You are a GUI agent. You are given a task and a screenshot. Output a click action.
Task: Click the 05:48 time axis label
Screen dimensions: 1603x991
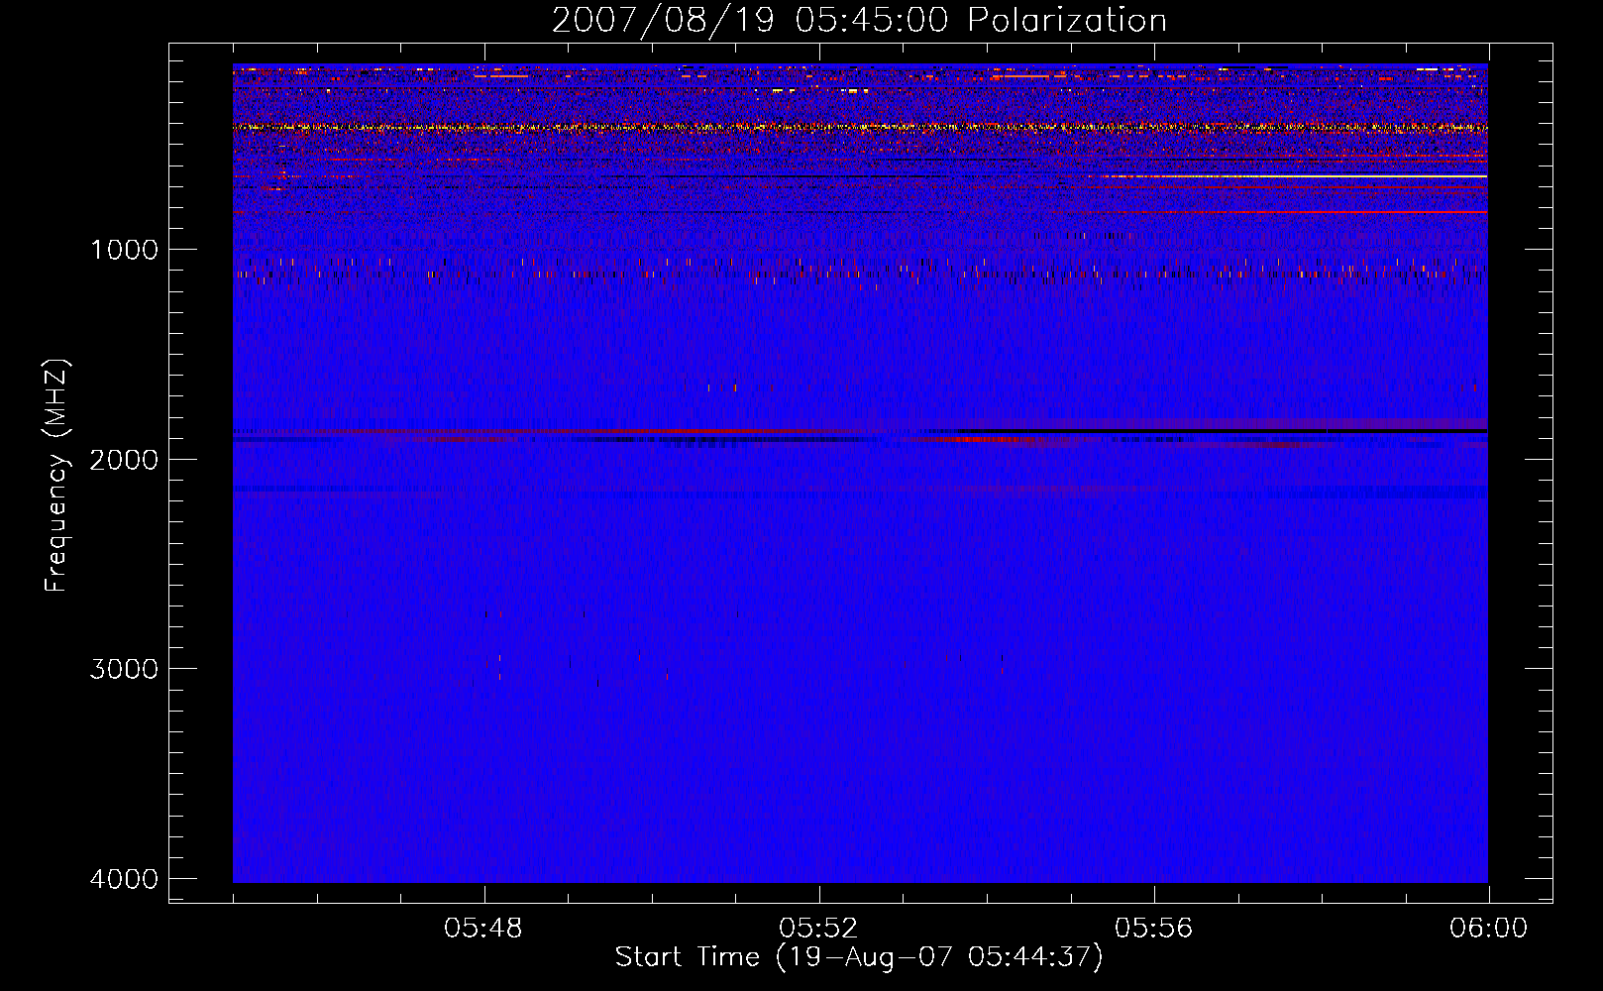click(x=483, y=929)
